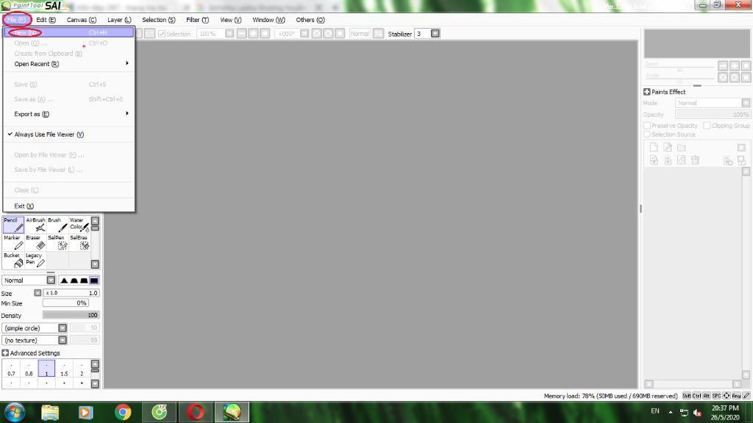Click the new layer icon in layer panel

point(654,148)
